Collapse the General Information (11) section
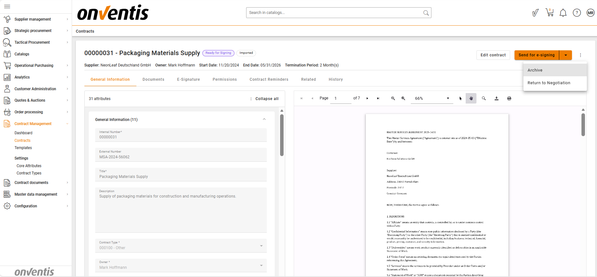 264,119
